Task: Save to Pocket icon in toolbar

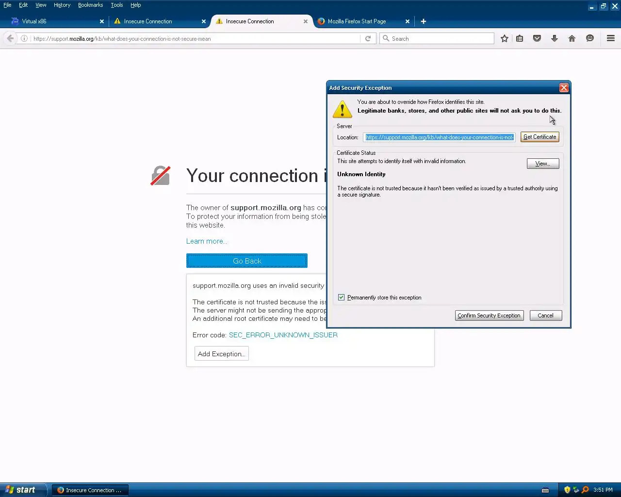Action: tap(537, 38)
